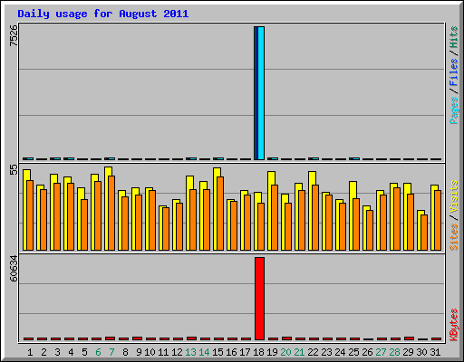Click the orange Sites bar for day 30
464x362 pixels.
click(x=424, y=233)
